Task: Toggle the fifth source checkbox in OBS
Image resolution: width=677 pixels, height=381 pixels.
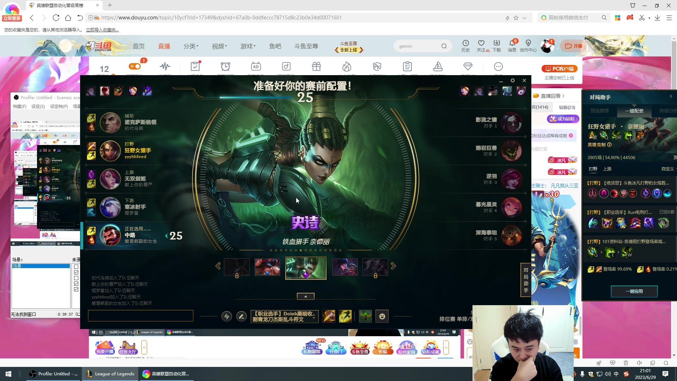Action: pos(76,289)
